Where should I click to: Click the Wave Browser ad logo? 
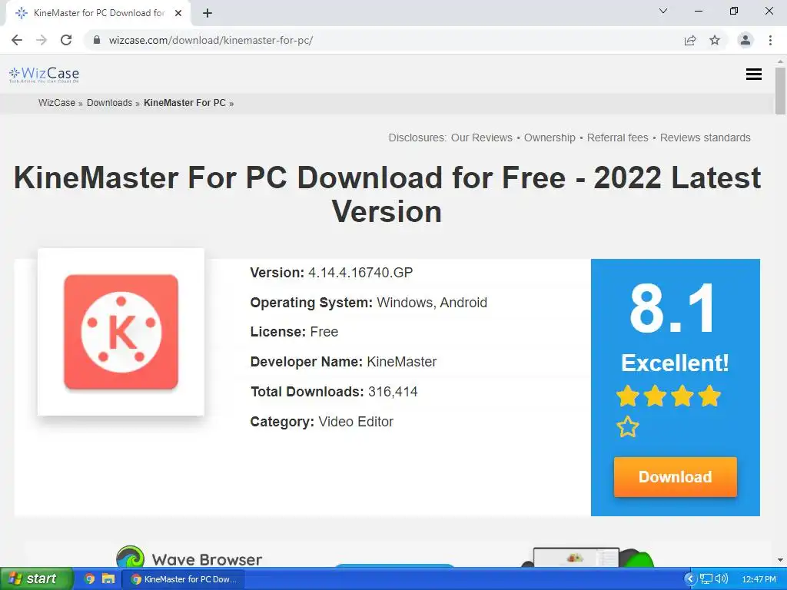tap(131, 557)
